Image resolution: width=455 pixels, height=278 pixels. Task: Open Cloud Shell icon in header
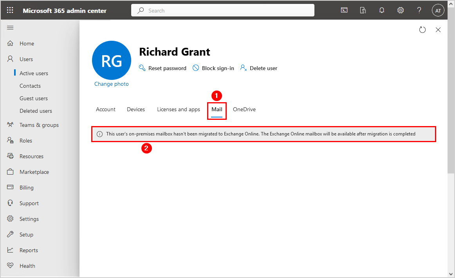pos(344,11)
